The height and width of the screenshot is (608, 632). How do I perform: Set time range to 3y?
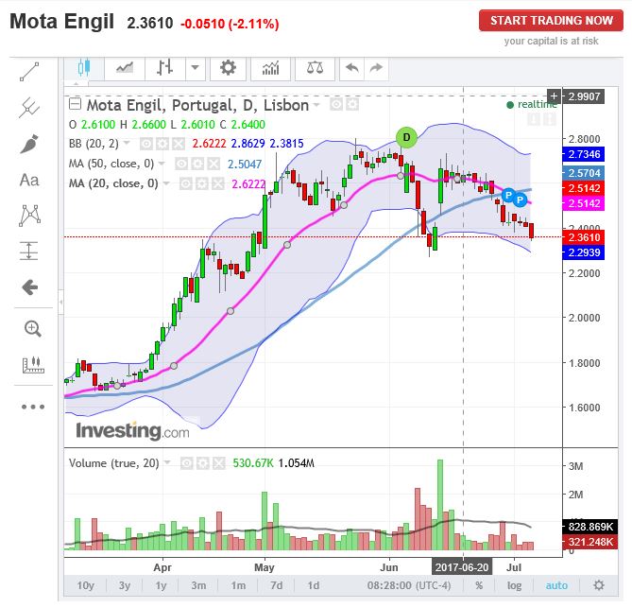click(125, 585)
